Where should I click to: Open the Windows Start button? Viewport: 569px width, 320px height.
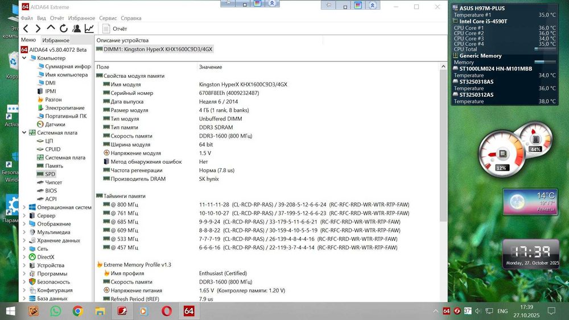(10, 311)
